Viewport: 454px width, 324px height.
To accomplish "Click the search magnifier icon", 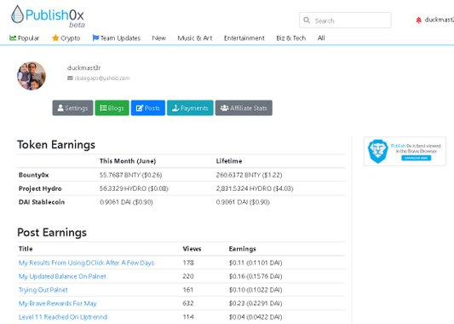I will click(x=307, y=20).
